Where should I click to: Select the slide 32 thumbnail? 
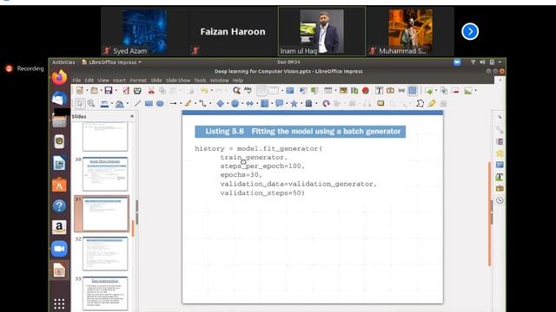point(105,254)
